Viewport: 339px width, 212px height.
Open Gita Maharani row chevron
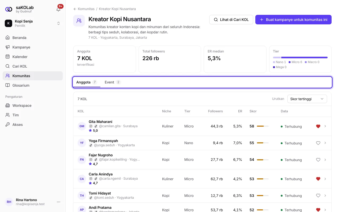[x=325, y=126]
